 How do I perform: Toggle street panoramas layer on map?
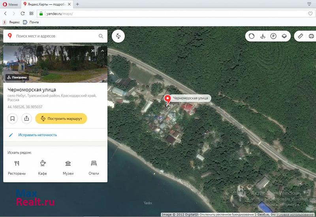click(262, 36)
